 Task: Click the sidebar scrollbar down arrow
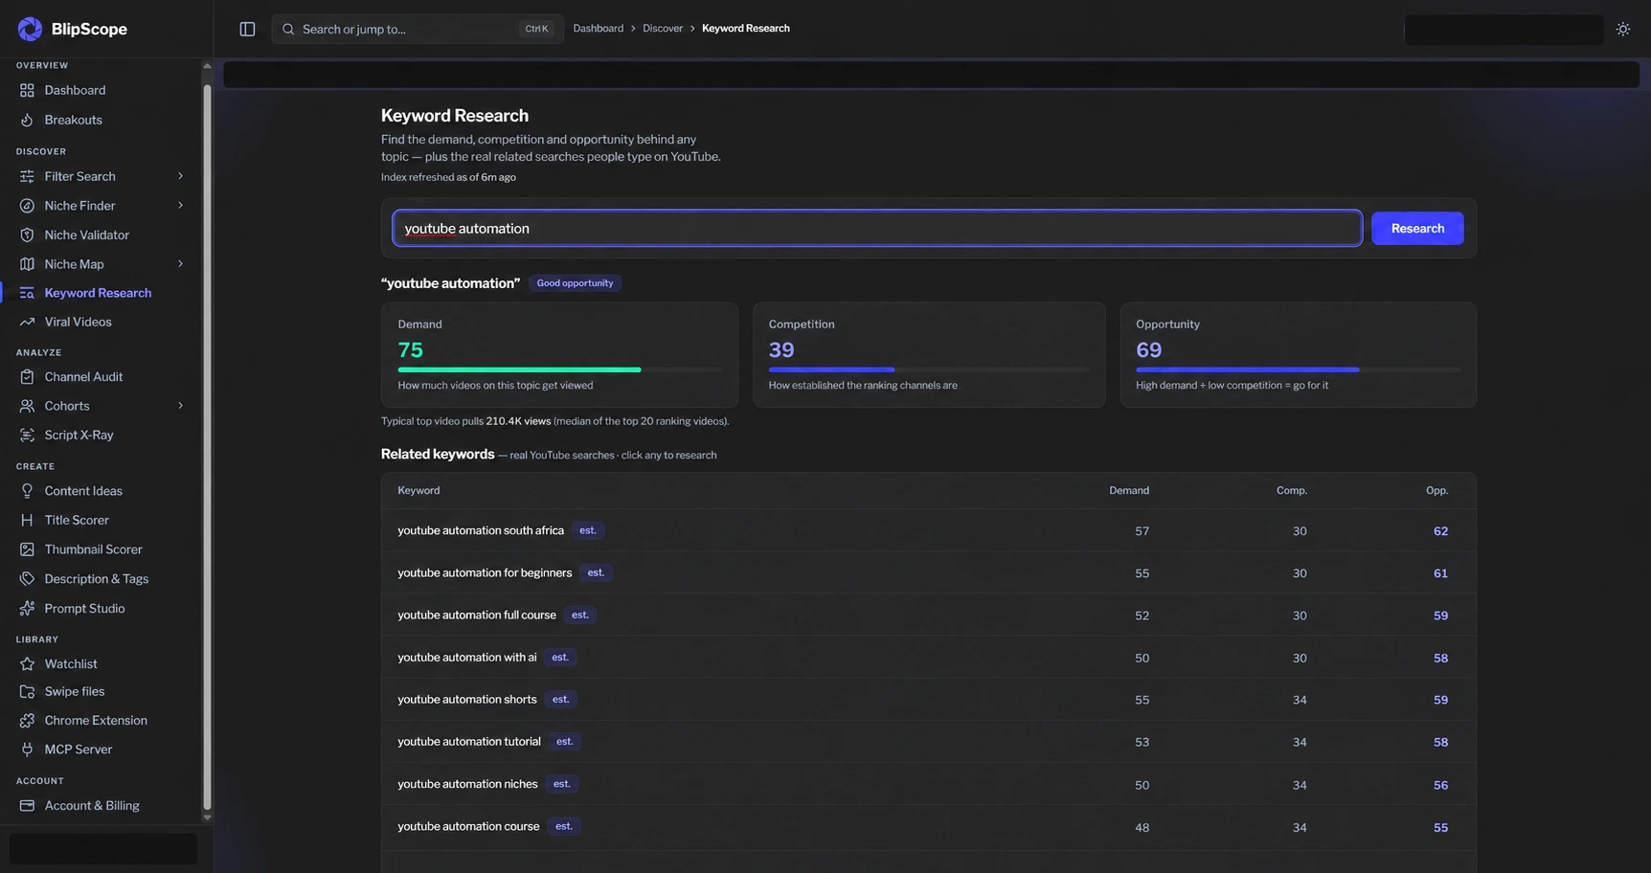(207, 817)
